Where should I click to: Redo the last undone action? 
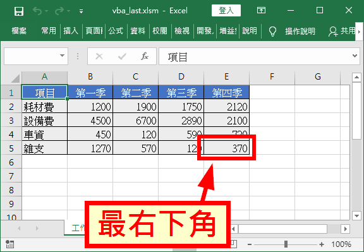tap(59, 11)
